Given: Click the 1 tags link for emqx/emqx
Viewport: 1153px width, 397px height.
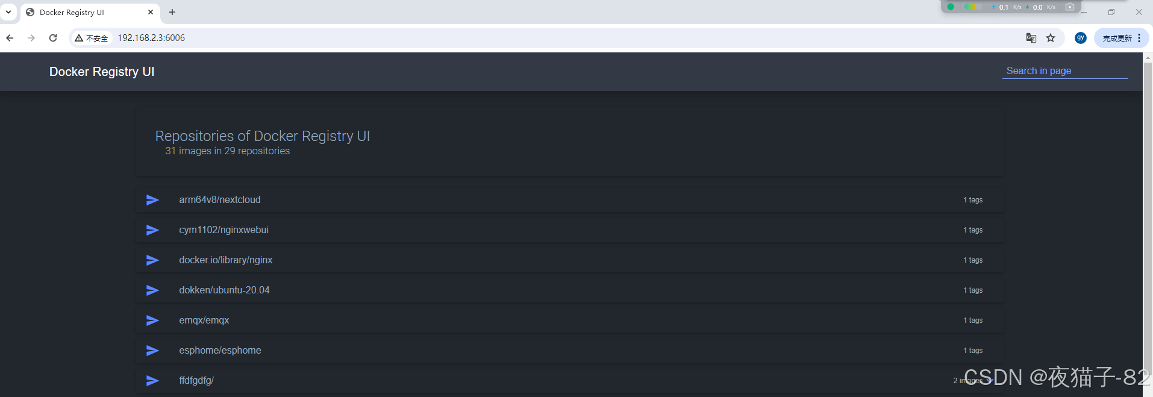Looking at the screenshot, I should [972, 320].
